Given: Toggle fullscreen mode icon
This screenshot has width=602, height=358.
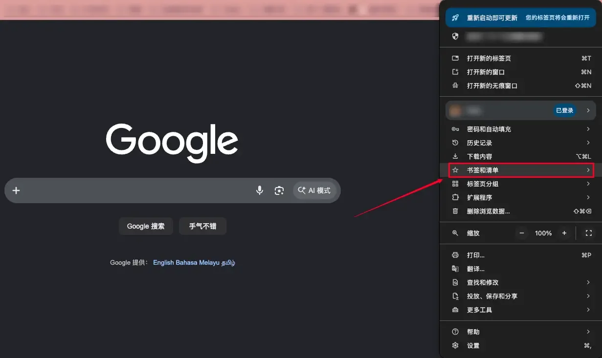Looking at the screenshot, I should pyautogui.click(x=588, y=233).
